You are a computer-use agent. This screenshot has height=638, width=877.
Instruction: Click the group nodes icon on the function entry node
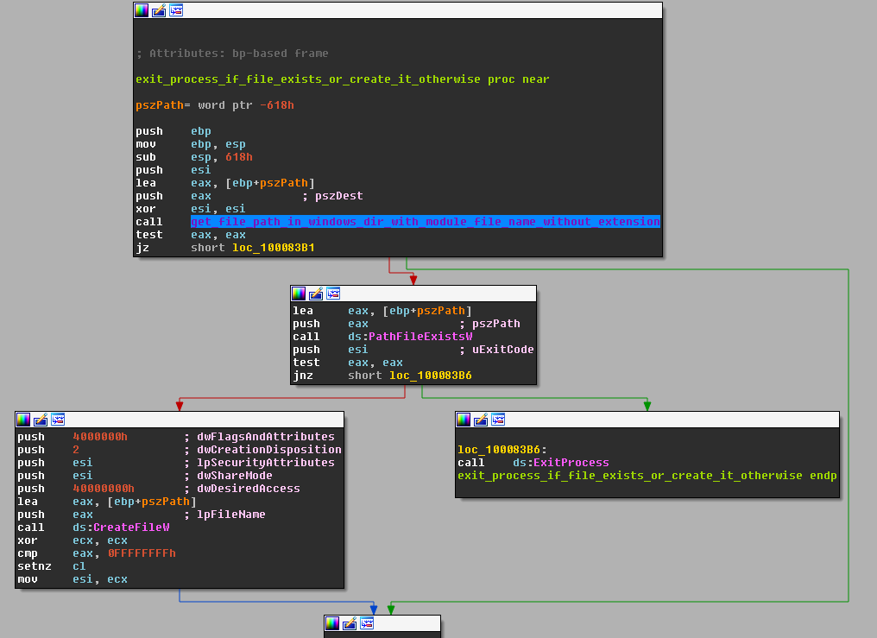click(176, 10)
